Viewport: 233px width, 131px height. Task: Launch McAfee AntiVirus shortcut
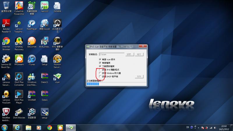(x=6, y=114)
